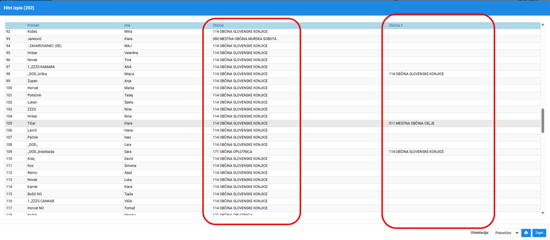The height and width of the screenshot is (240, 550).
Task: Click the first name MAJ
Action: 128,46
